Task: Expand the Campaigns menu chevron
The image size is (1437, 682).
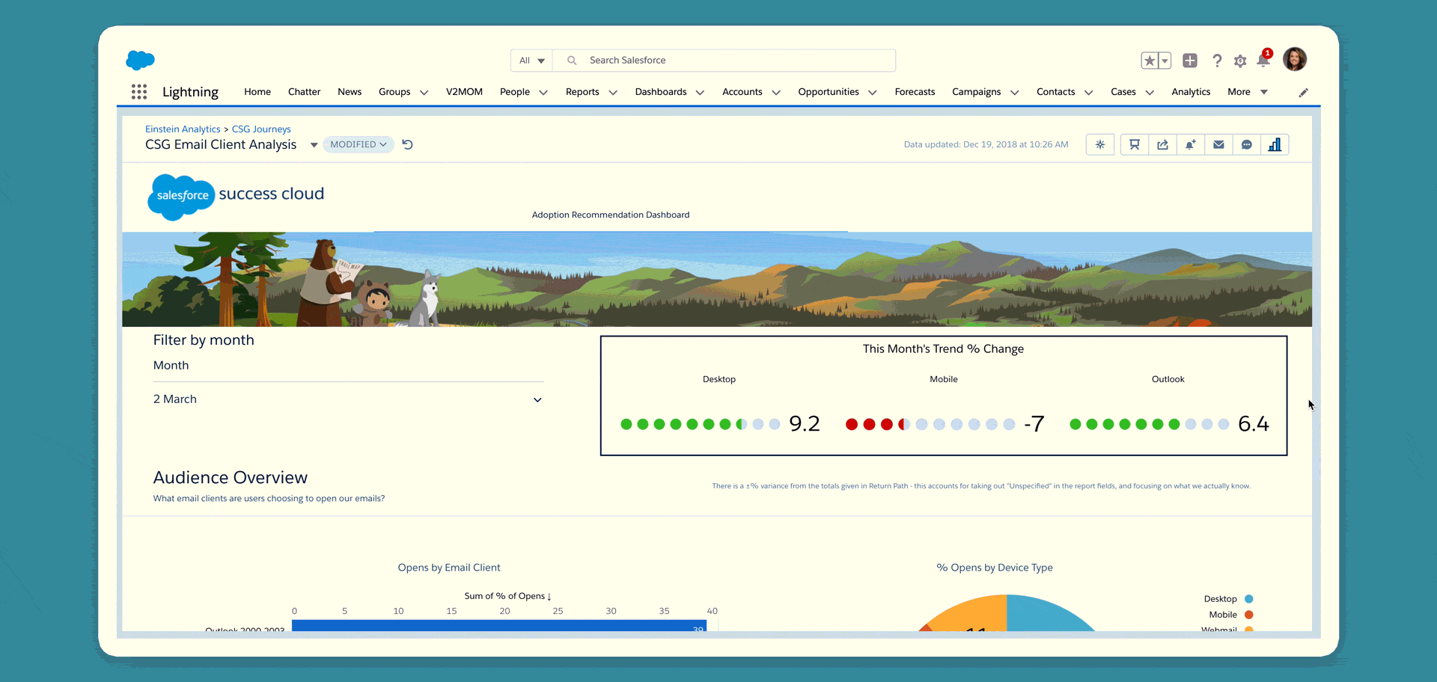Action: (1015, 93)
